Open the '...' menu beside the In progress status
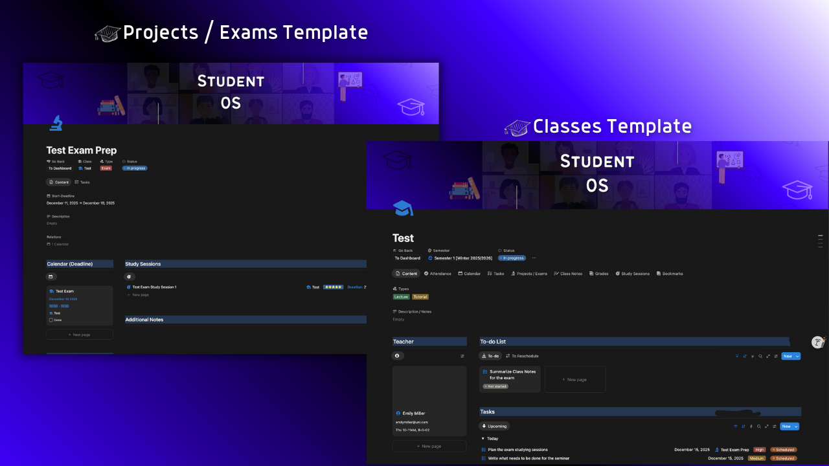 click(x=534, y=258)
